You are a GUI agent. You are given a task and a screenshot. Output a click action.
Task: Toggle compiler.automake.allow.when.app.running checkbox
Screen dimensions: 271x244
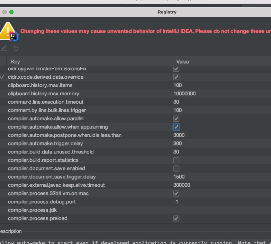click(x=176, y=127)
